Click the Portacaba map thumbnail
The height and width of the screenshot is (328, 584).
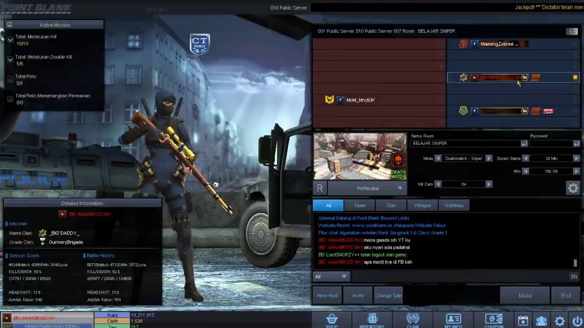(360, 157)
